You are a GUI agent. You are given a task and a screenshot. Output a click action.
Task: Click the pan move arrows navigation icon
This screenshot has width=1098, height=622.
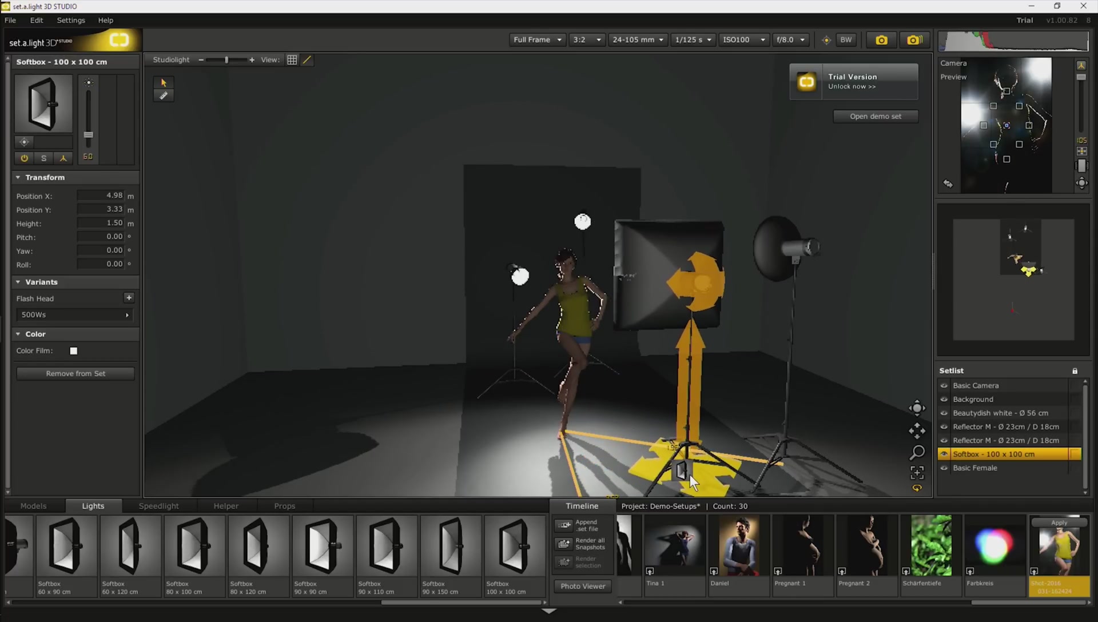917,430
